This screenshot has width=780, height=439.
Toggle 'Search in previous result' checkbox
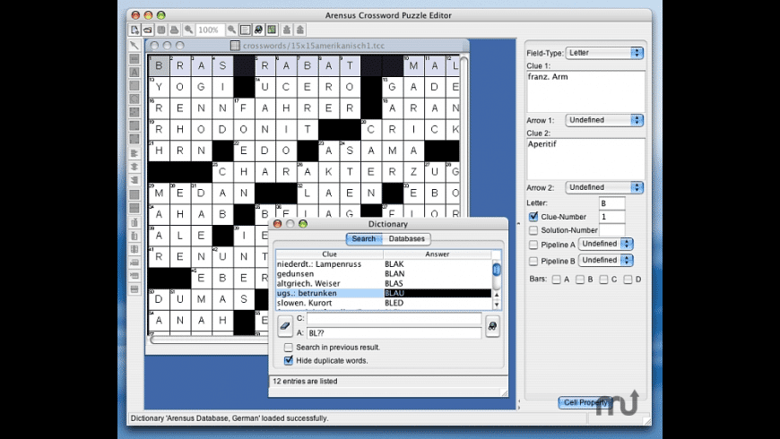coord(289,347)
